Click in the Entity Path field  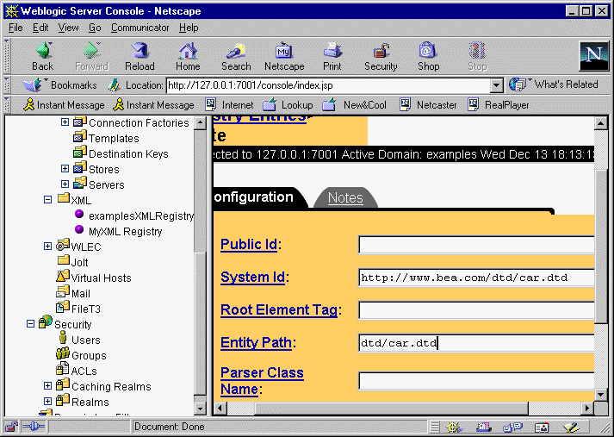[x=476, y=343]
